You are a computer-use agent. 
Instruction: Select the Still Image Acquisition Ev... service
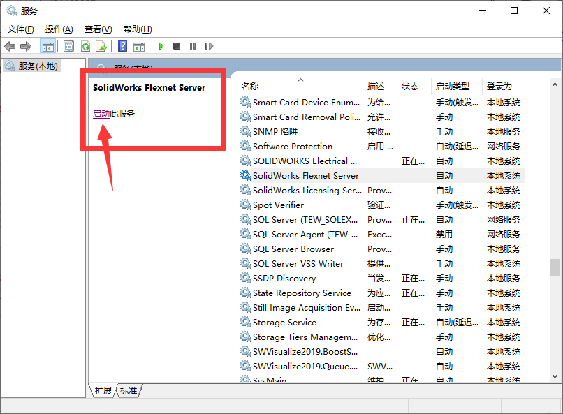pyautogui.click(x=382, y=308)
